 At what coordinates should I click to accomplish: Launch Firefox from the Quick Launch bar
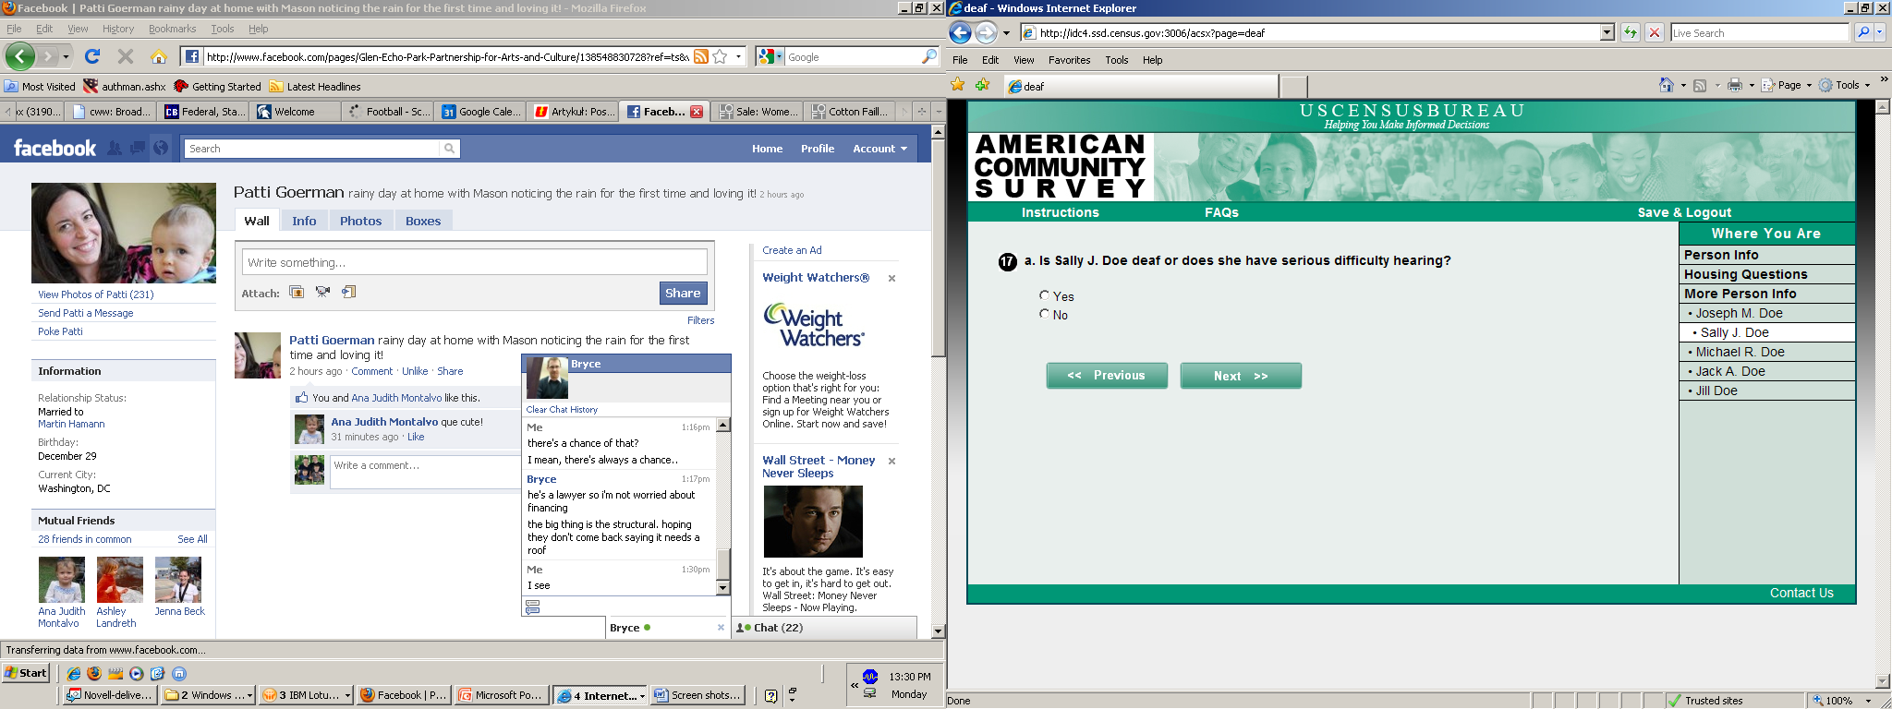[93, 673]
